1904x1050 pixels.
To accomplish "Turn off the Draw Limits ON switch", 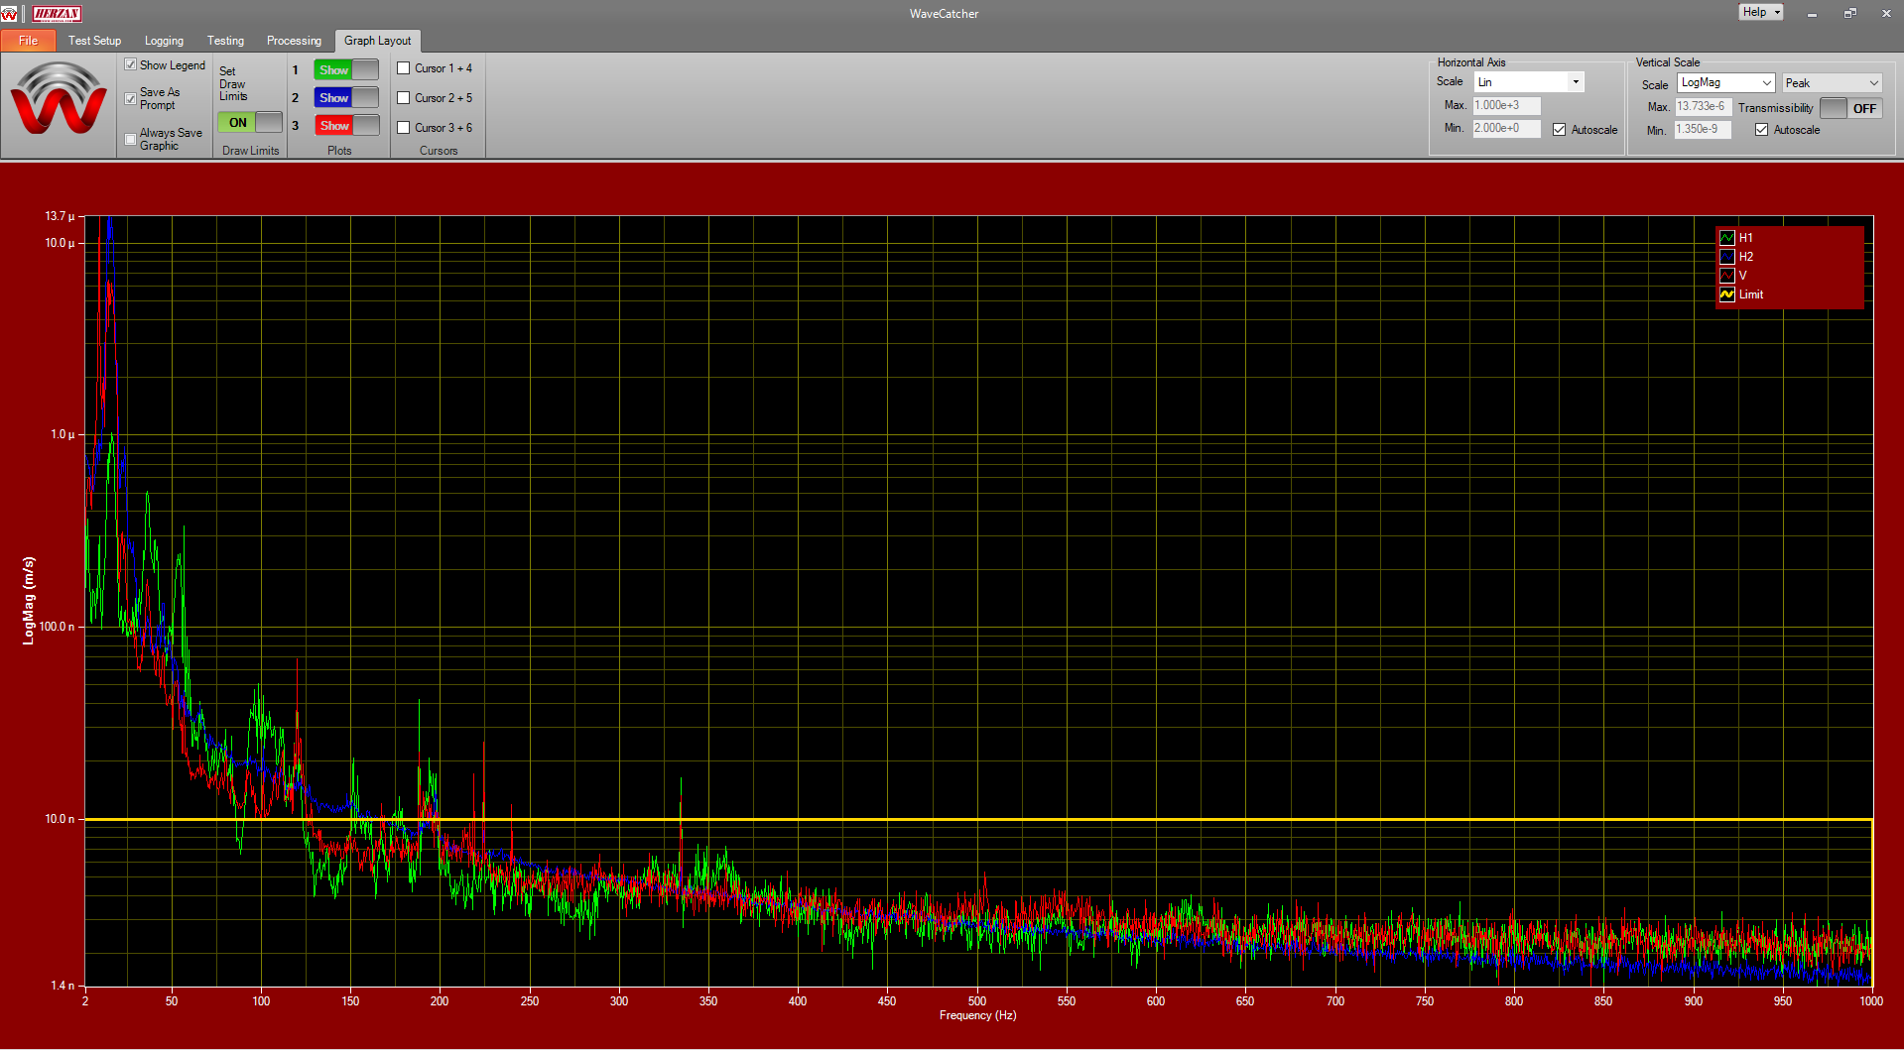I will click(x=250, y=123).
